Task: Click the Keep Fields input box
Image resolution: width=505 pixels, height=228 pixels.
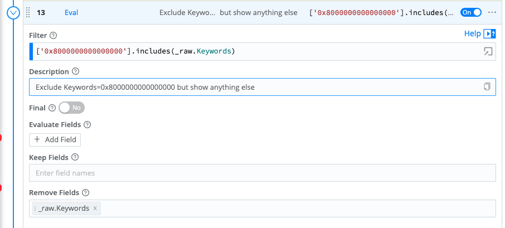Action: [x=262, y=173]
